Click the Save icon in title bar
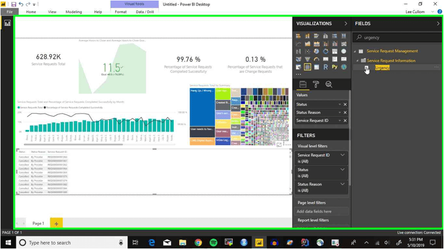The image size is (445, 249). coord(13,4)
